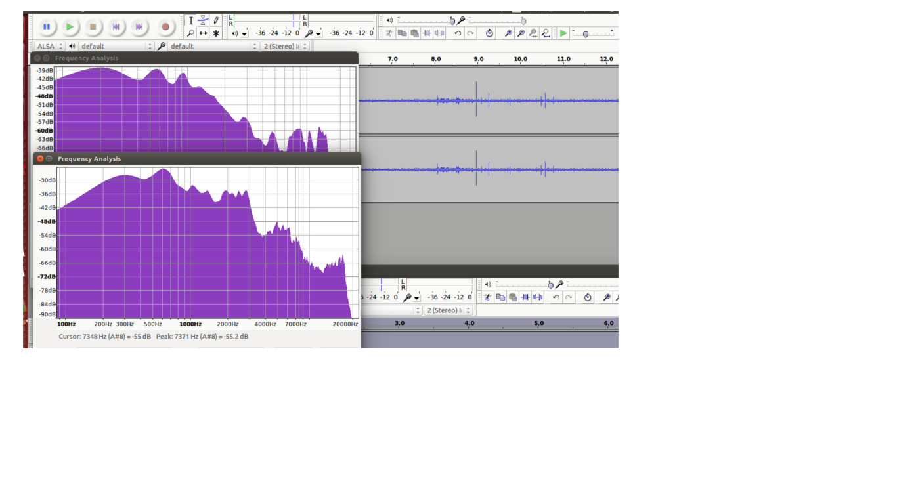The image size is (897, 504).
Task: Click Trim audio icon in lower window
Action: [x=525, y=297]
